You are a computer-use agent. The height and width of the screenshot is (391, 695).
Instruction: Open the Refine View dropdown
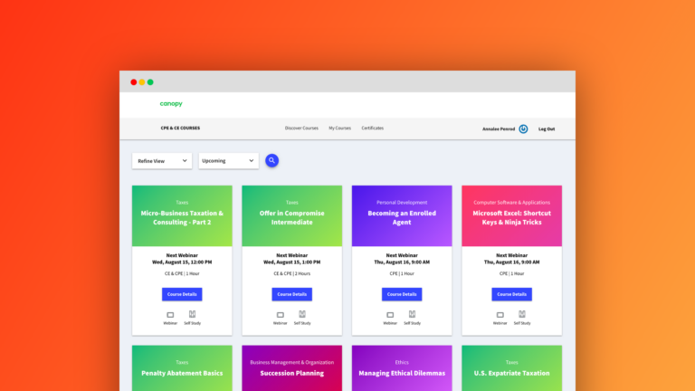tap(162, 160)
